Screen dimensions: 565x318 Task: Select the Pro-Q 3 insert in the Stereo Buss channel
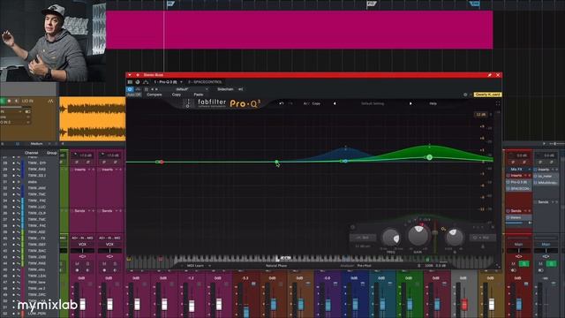tap(519, 182)
